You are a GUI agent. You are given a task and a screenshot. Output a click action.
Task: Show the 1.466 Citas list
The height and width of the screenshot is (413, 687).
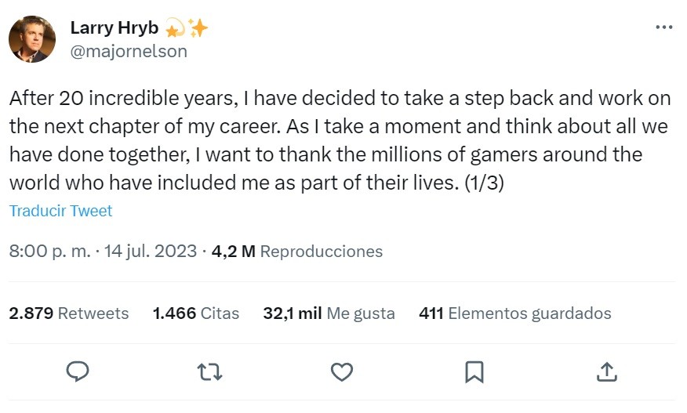(x=195, y=313)
